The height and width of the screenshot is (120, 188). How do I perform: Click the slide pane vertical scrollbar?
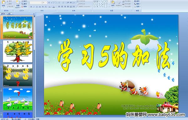[x=34, y=67]
